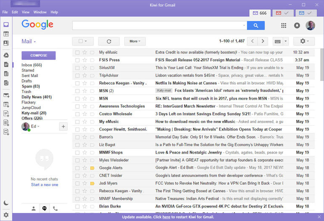Tick the Barron's email checkbox
The height and width of the screenshot is (221, 324).
(77, 137)
